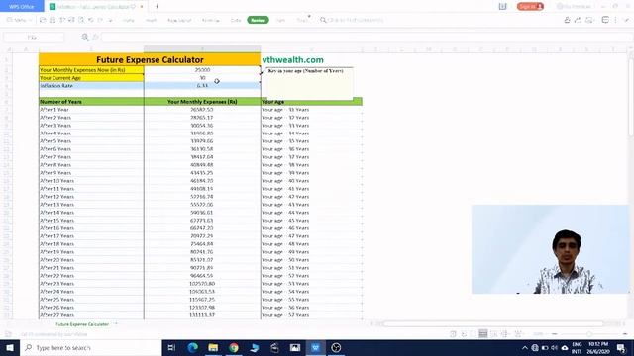The image size is (634, 356).
Task: Open the WPS app icon on taskbar
Action: [315, 347]
